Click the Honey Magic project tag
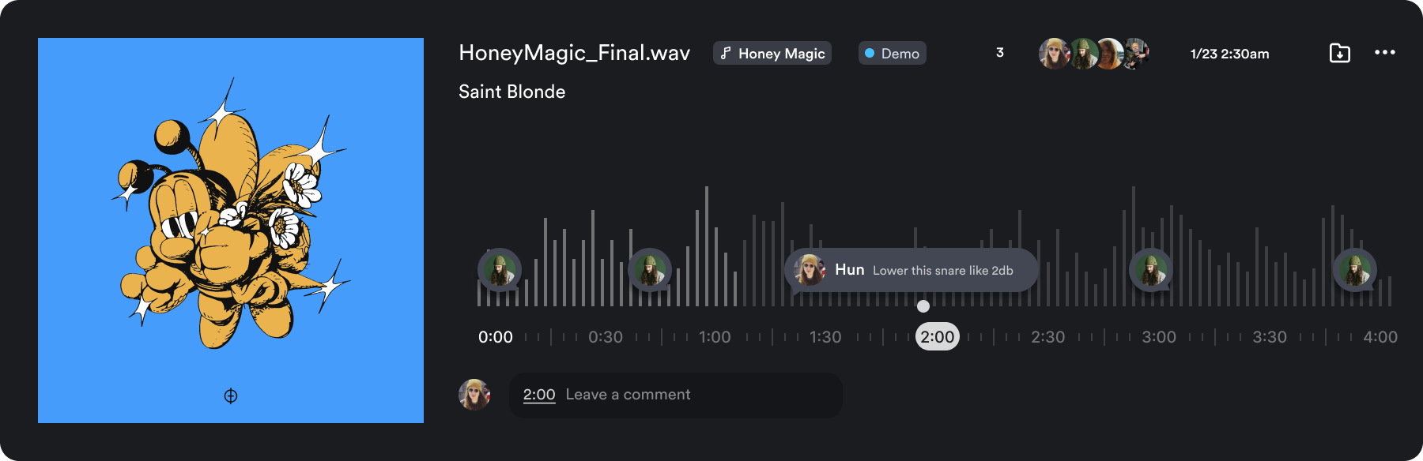The width and height of the screenshot is (1423, 461). (772, 53)
